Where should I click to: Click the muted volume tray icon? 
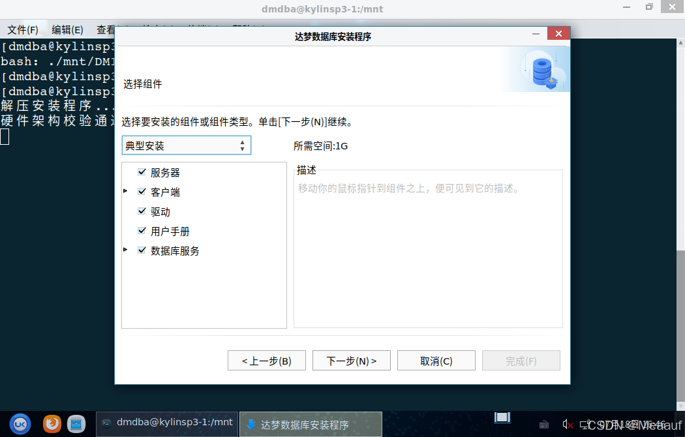click(568, 424)
